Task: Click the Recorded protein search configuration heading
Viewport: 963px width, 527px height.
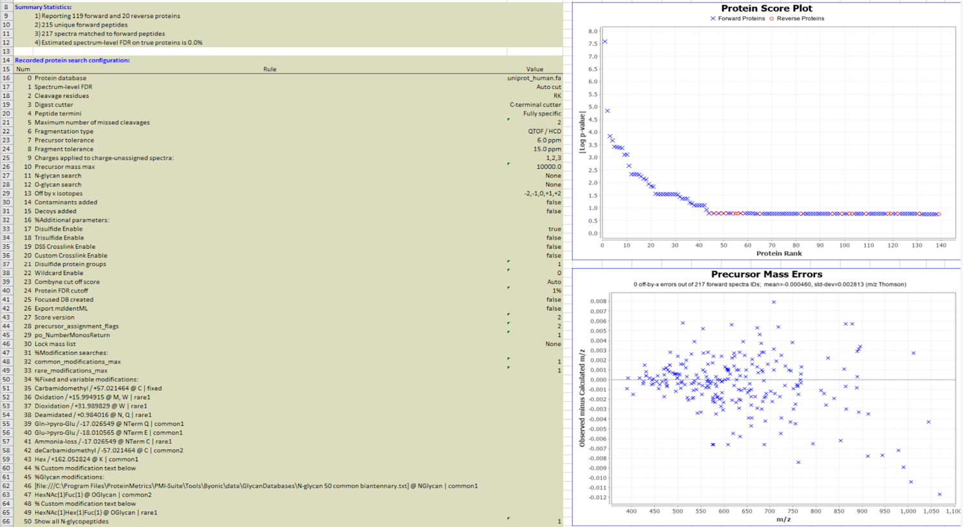Action: pyautogui.click(x=72, y=60)
